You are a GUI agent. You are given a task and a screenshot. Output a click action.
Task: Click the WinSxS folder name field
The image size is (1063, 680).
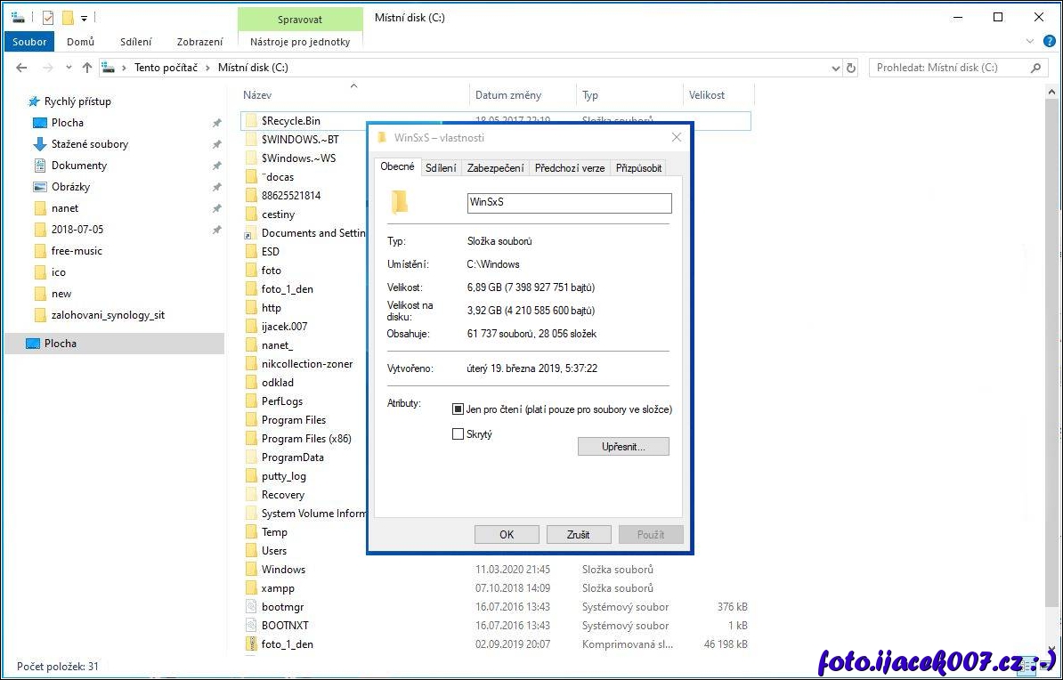569,203
